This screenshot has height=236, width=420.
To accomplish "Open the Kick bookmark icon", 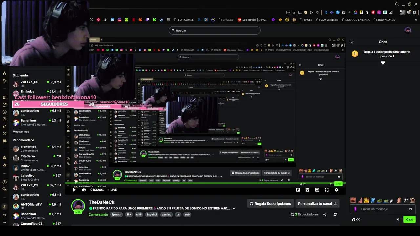I will click(154, 20).
